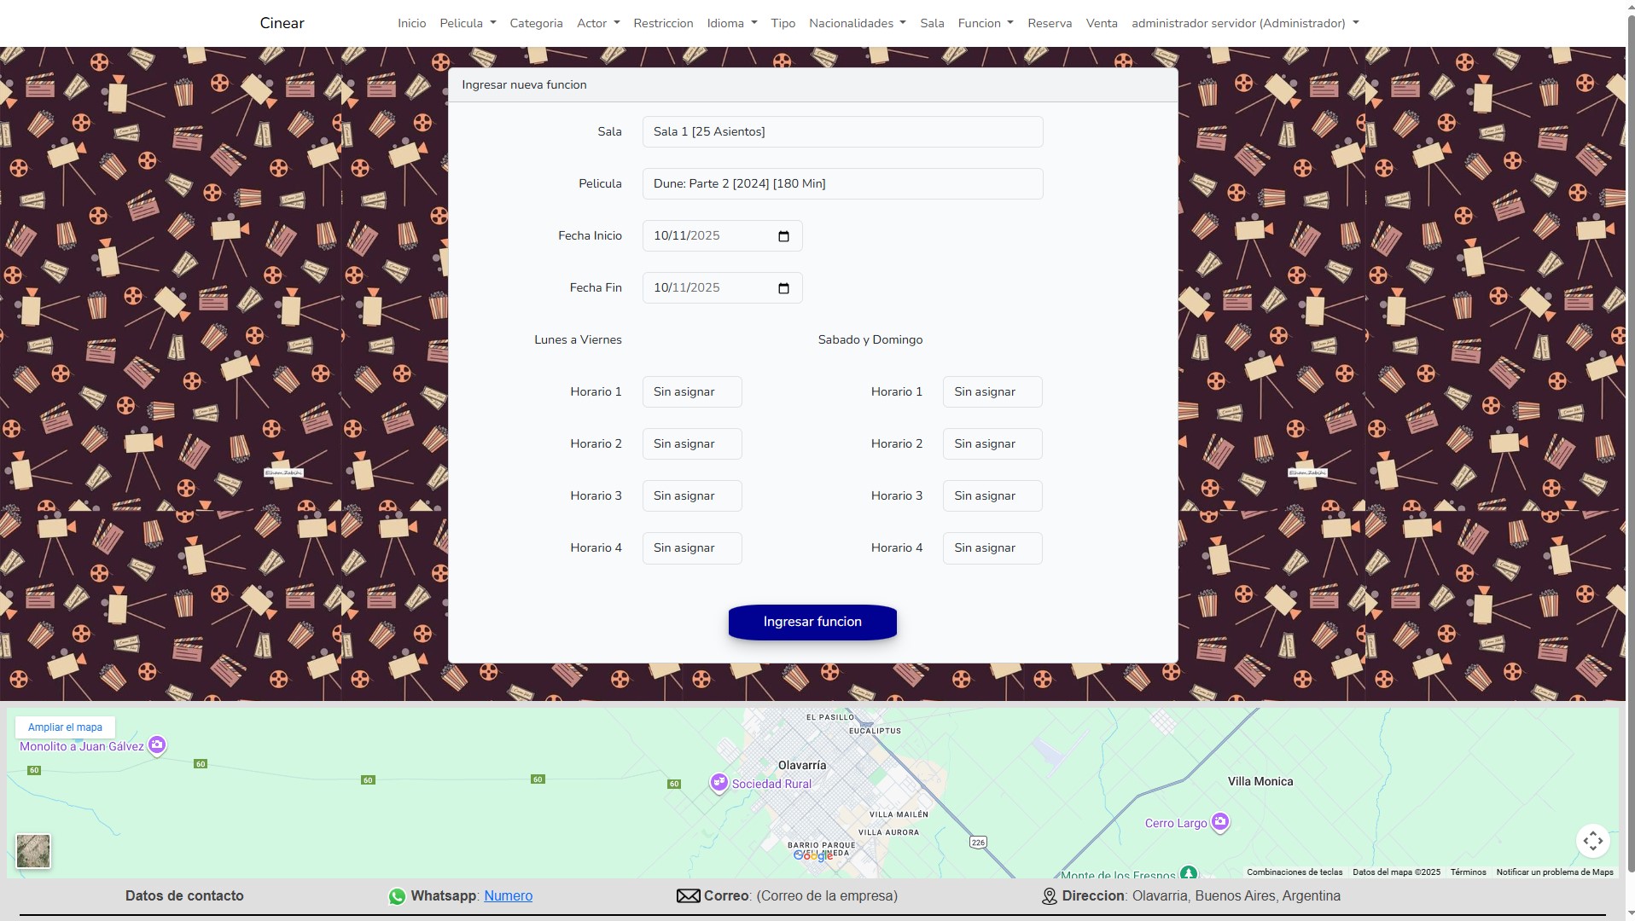
Task: Open the Fecha Inicio calendar picker icon
Action: [783, 236]
